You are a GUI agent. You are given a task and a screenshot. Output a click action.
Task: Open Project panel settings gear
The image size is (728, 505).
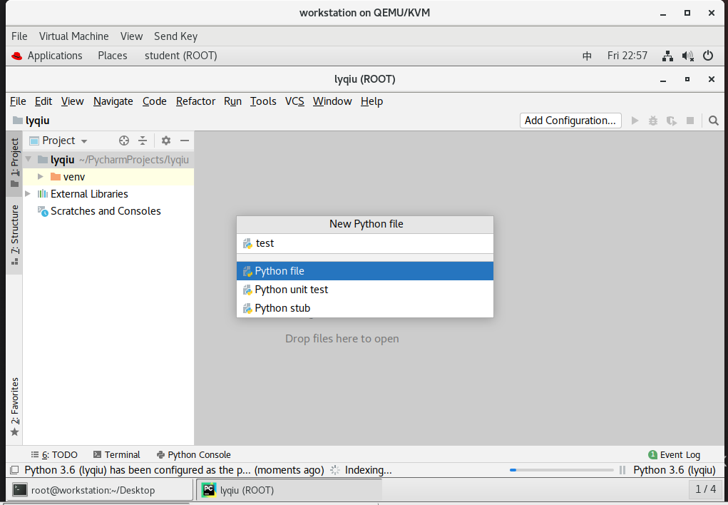click(165, 141)
